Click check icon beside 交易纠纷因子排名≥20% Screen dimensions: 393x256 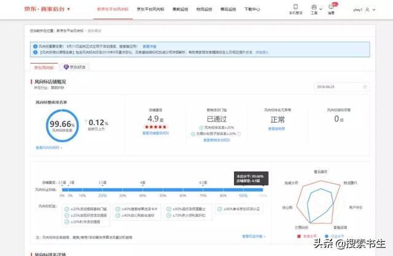click(x=193, y=134)
